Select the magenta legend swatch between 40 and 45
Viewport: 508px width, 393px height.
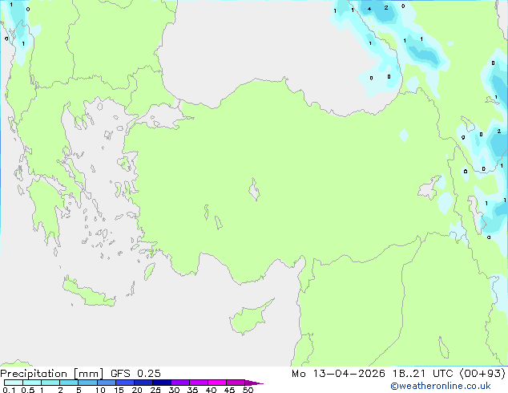[217, 383]
